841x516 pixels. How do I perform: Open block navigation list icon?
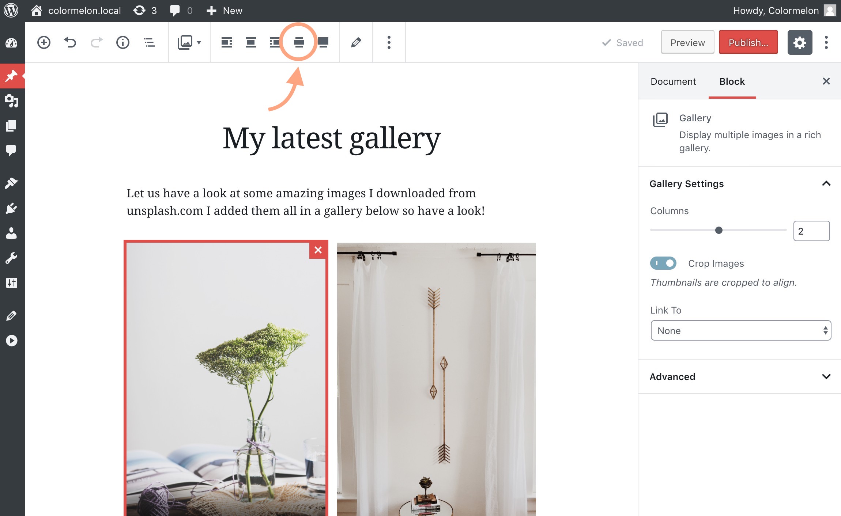149,42
